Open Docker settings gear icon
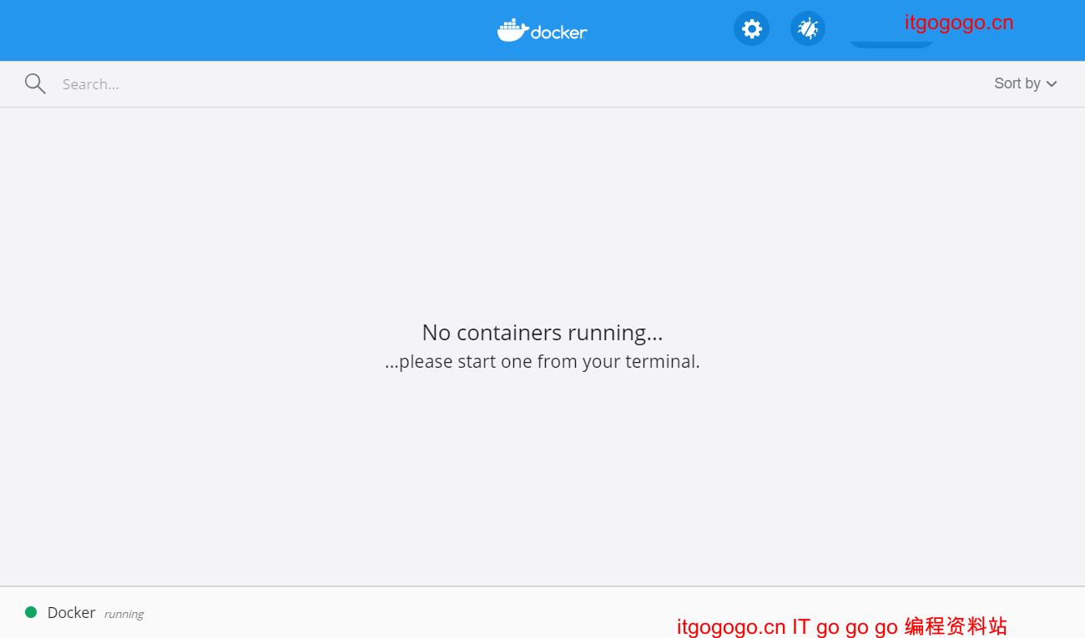This screenshot has height=638, width=1085. [751, 29]
